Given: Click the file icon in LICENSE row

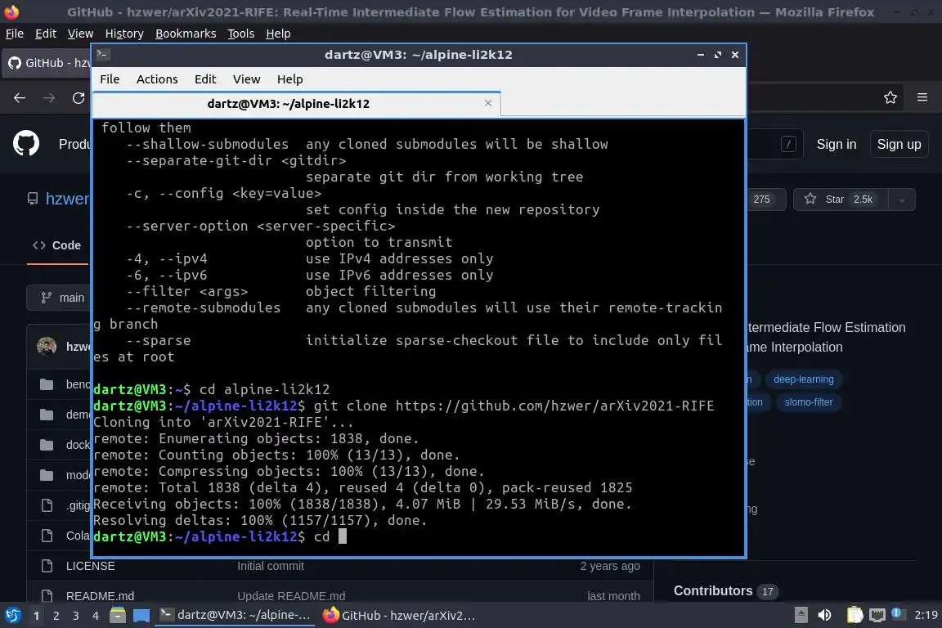Looking at the screenshot, I should [47, 566].
